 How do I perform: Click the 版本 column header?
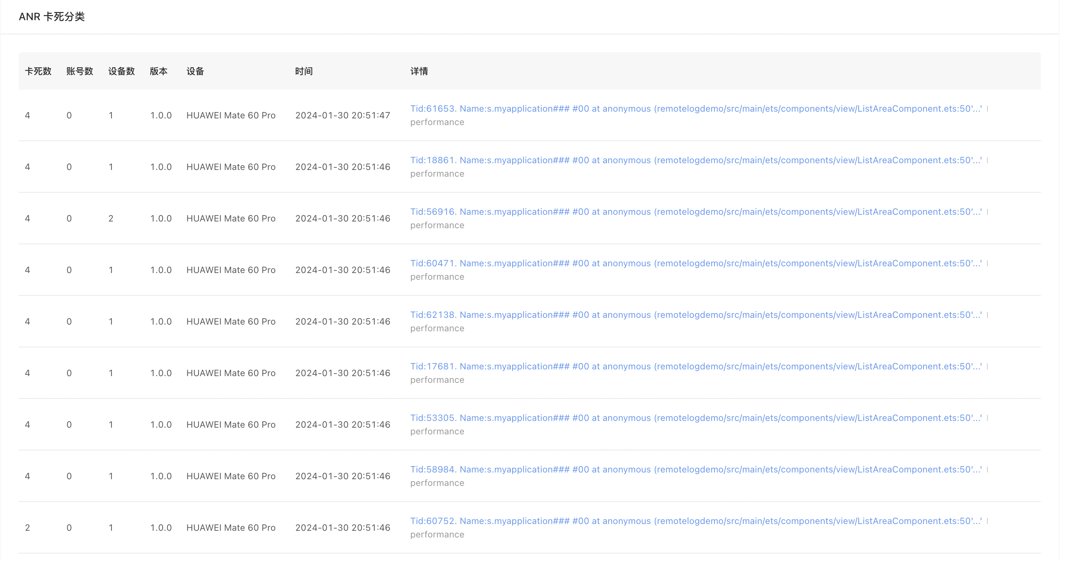159,71
